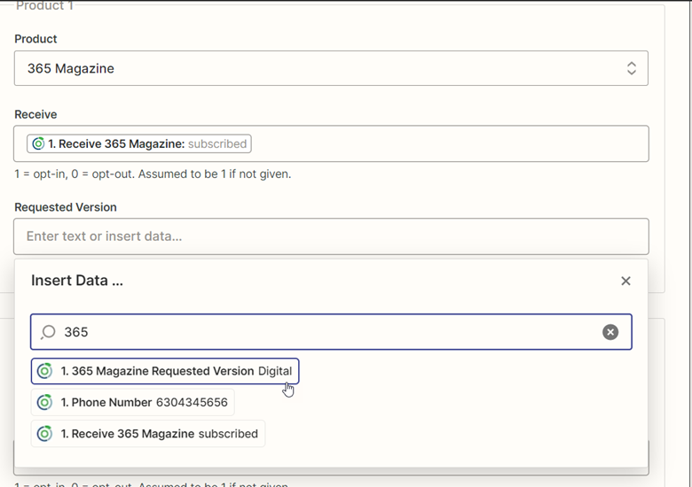Click the Requested Version field label
This screenshot has height=487, width=692.
coord(66,207)
